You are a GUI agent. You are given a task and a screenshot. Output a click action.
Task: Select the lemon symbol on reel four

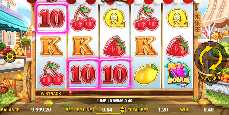[x=146, y=74]
